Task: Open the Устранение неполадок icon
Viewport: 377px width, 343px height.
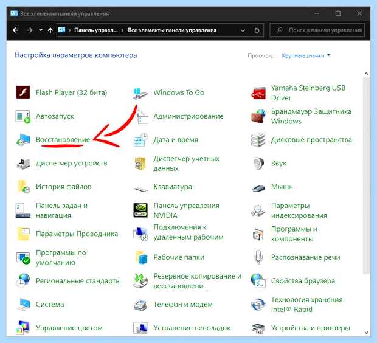Action: pyautogui.click(x=140, y=328)
